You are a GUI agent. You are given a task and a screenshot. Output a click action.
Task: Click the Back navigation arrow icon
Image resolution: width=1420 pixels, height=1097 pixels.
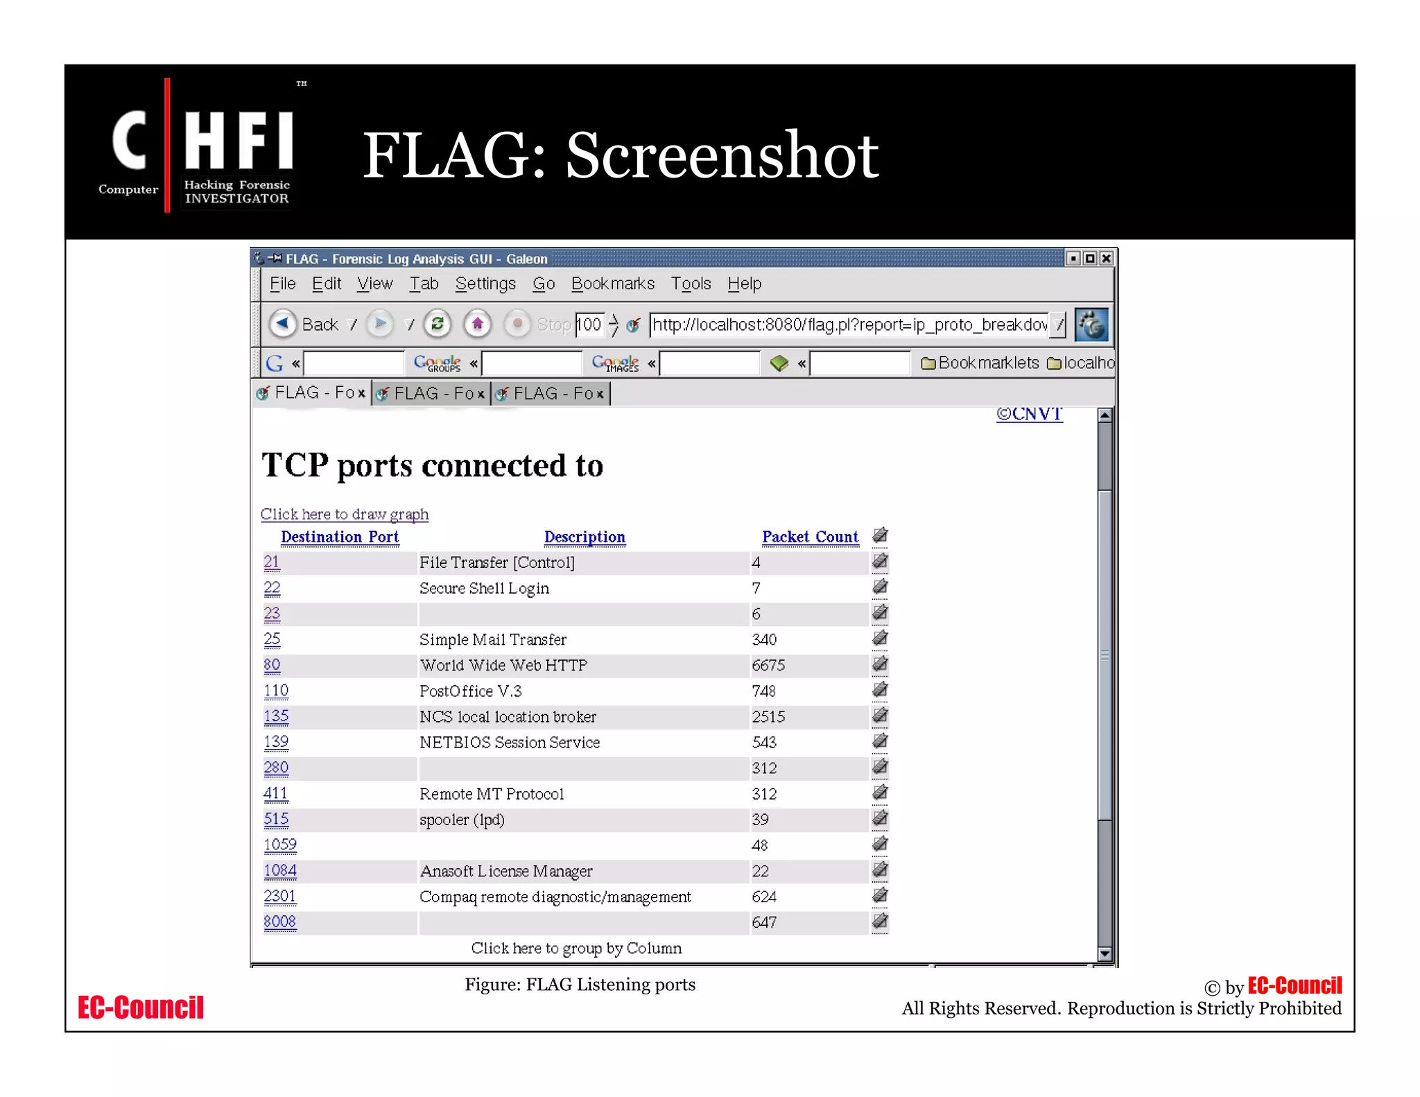tap(283, 324)
